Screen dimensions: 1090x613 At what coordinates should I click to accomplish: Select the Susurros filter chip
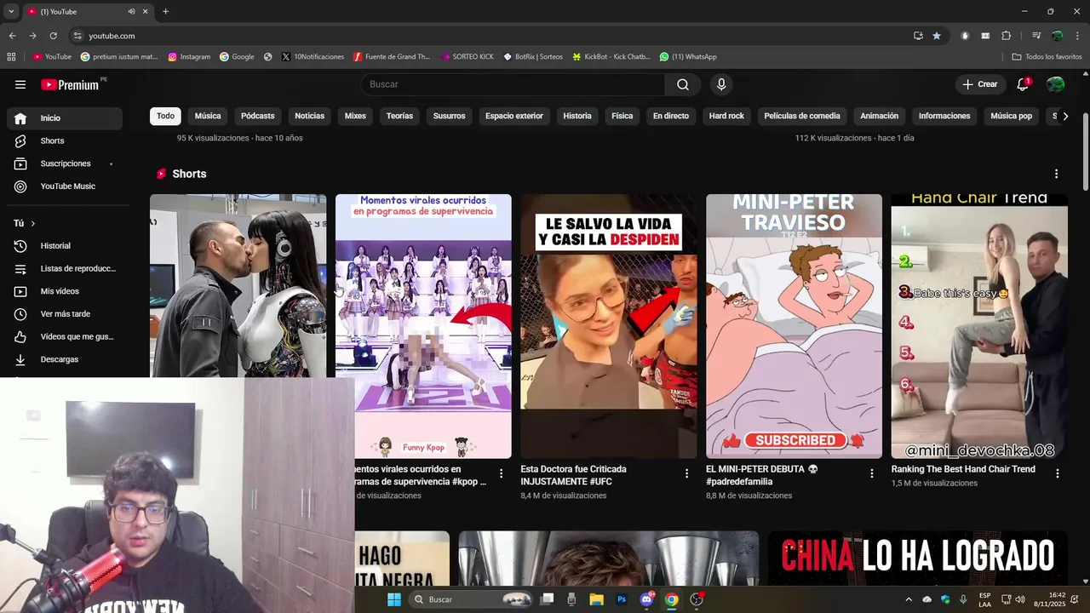click(449, 116)
